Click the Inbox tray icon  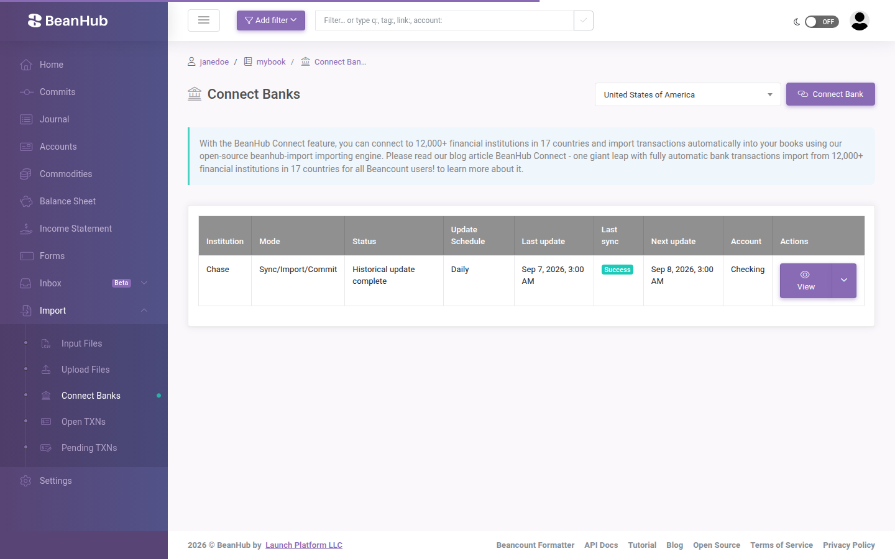pos(26,283)
